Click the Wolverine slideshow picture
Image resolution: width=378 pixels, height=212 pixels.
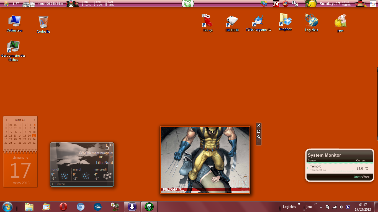click(205, 160)
